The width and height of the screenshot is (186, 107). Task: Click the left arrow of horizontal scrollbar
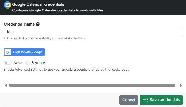[x=6, y=85]
